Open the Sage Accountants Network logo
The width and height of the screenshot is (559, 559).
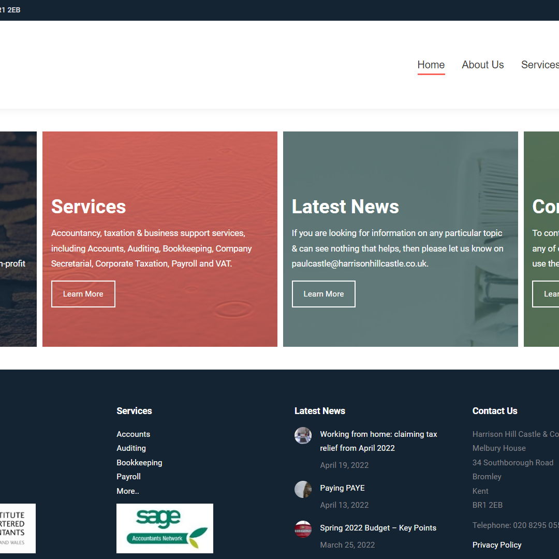point(165,528)
